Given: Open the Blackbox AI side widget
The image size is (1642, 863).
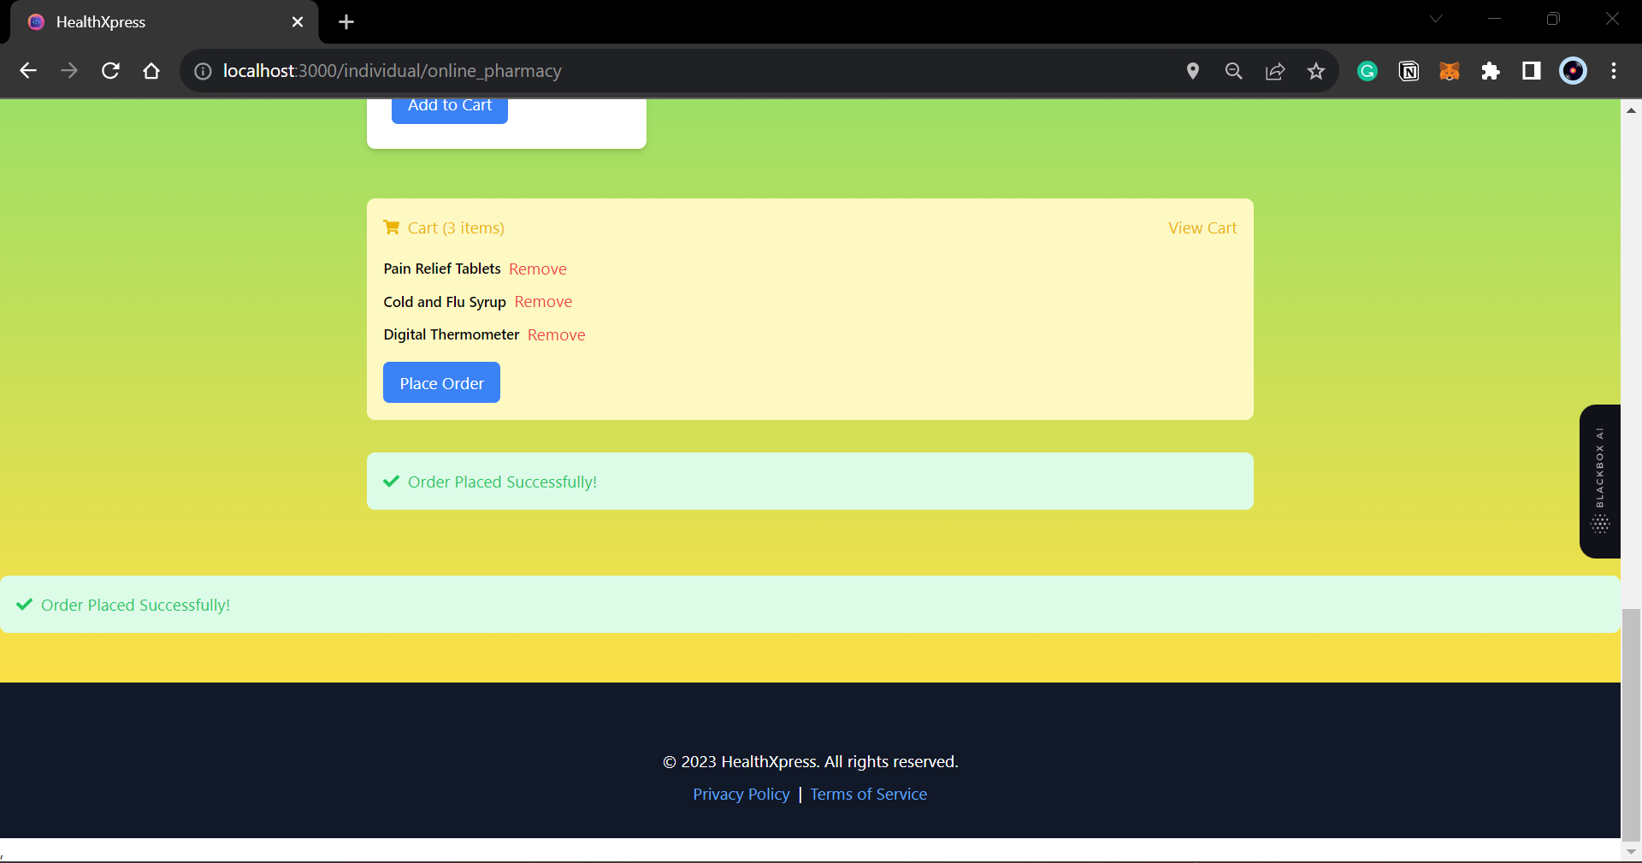Looking at the screenshot, I should (x=1600, y=482).
